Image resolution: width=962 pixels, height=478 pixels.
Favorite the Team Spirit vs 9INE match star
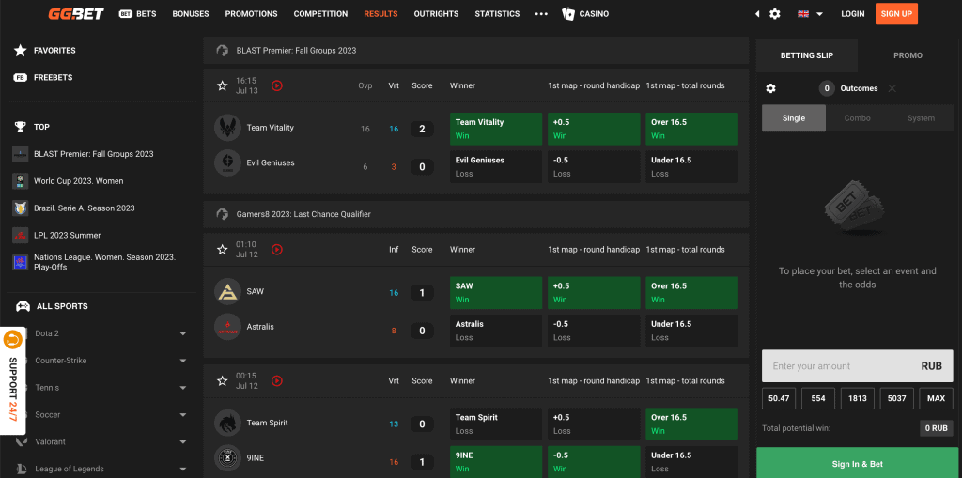coord(222,381)
